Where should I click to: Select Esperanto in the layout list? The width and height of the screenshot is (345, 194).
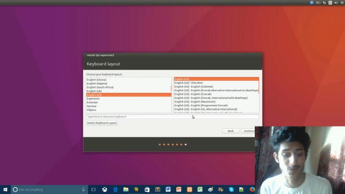129,99
